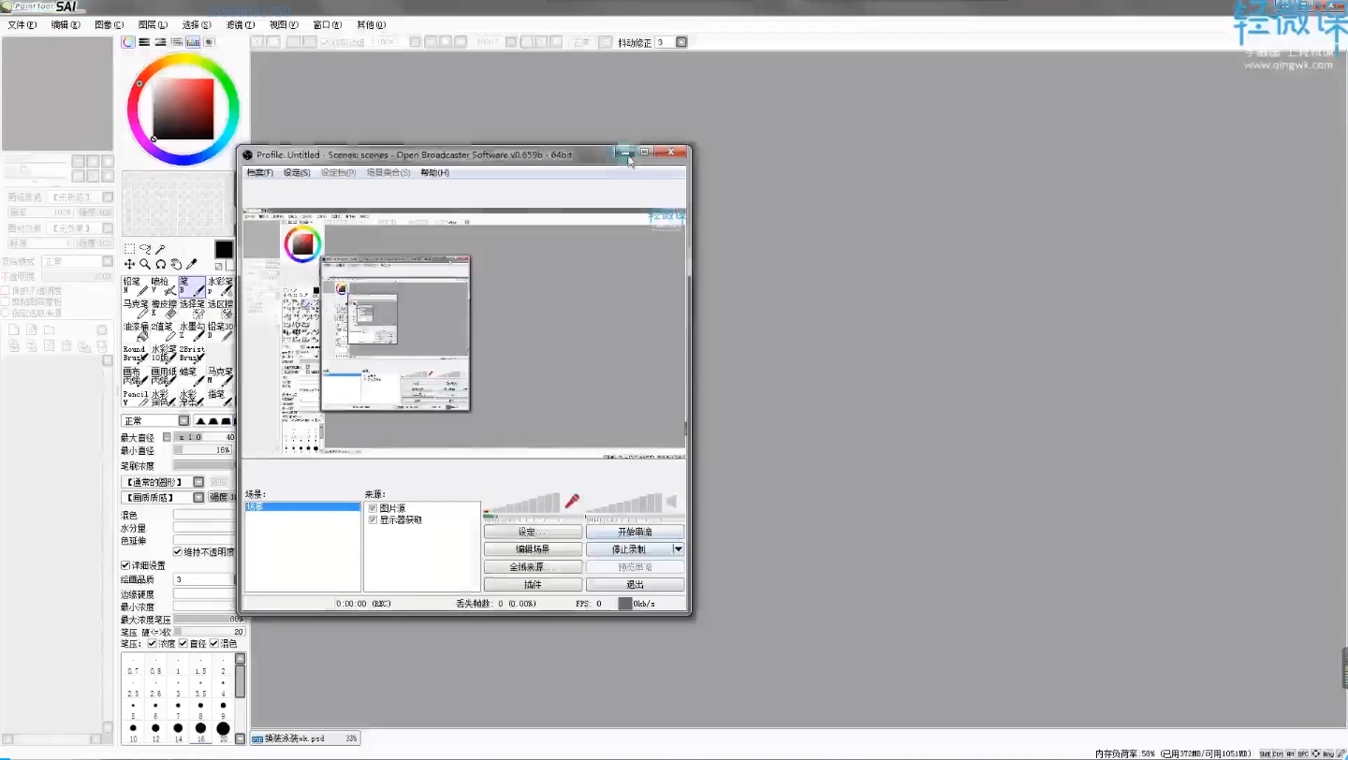Click 全域来源... button in OBS
This screenshot has width=1348, height=760.
(533, 567)
